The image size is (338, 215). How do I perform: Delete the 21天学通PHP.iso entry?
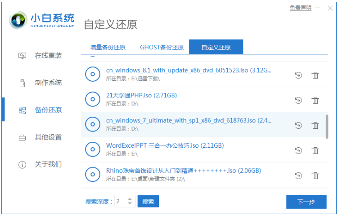coord(315,100)
